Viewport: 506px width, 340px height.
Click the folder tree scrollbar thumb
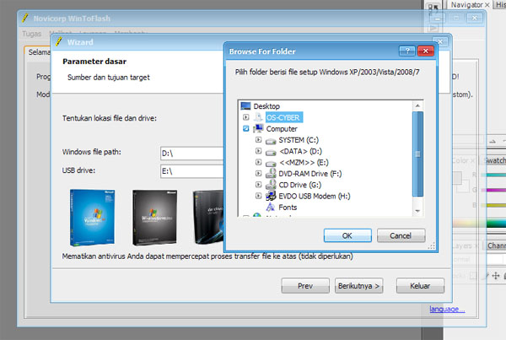(x=417, y=154)
